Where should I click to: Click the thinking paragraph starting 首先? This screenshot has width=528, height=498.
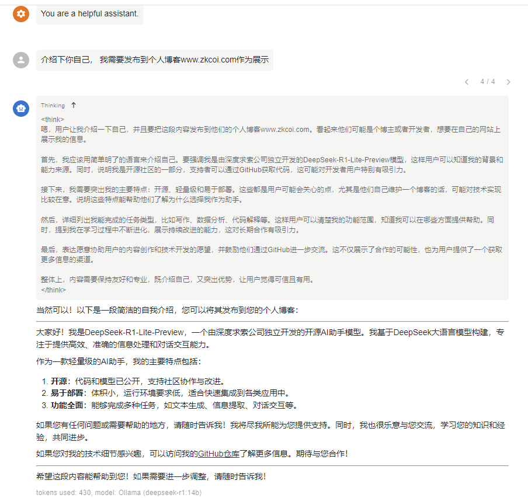(x=272, y=165)
